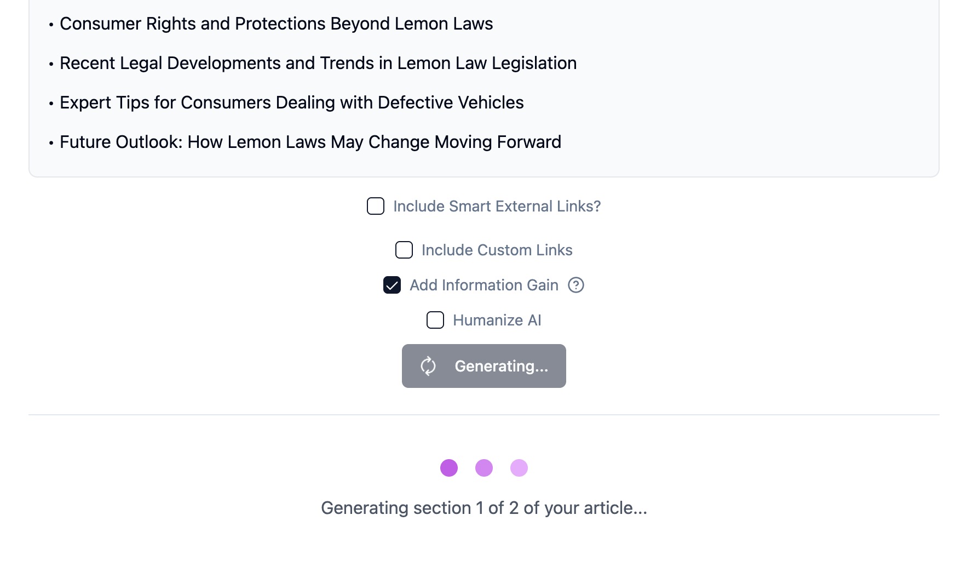This screenshot has height=572, width=967.
Task: Click the 'Humanize AI' label text
Action: click(x=497, y=320)
